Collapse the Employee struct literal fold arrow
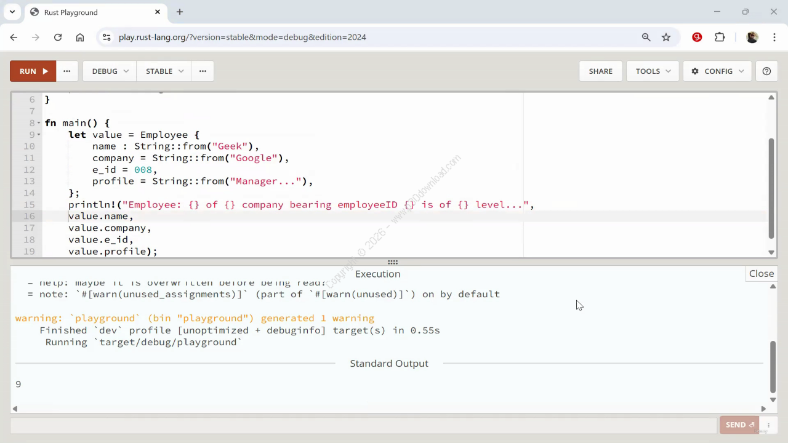The height and width of the screenshot is (443, 788). tap(39, 135)
